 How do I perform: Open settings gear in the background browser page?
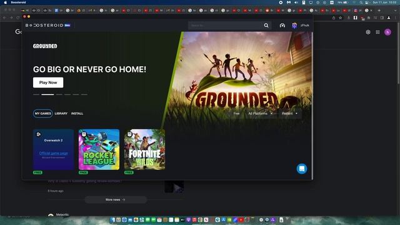click(x=368, y=32)
